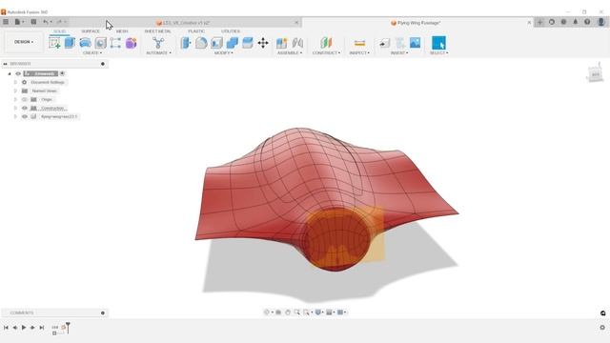This screenshot has width=610, height=343.
Task: Jump to timeline start button
Action: [x=6, y=328]
